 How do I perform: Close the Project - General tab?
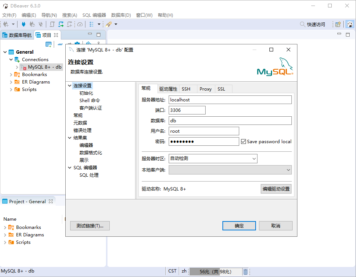51,201
